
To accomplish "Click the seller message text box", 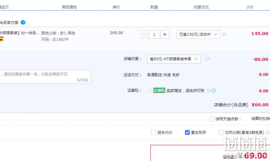I will [x=45, y=77].
